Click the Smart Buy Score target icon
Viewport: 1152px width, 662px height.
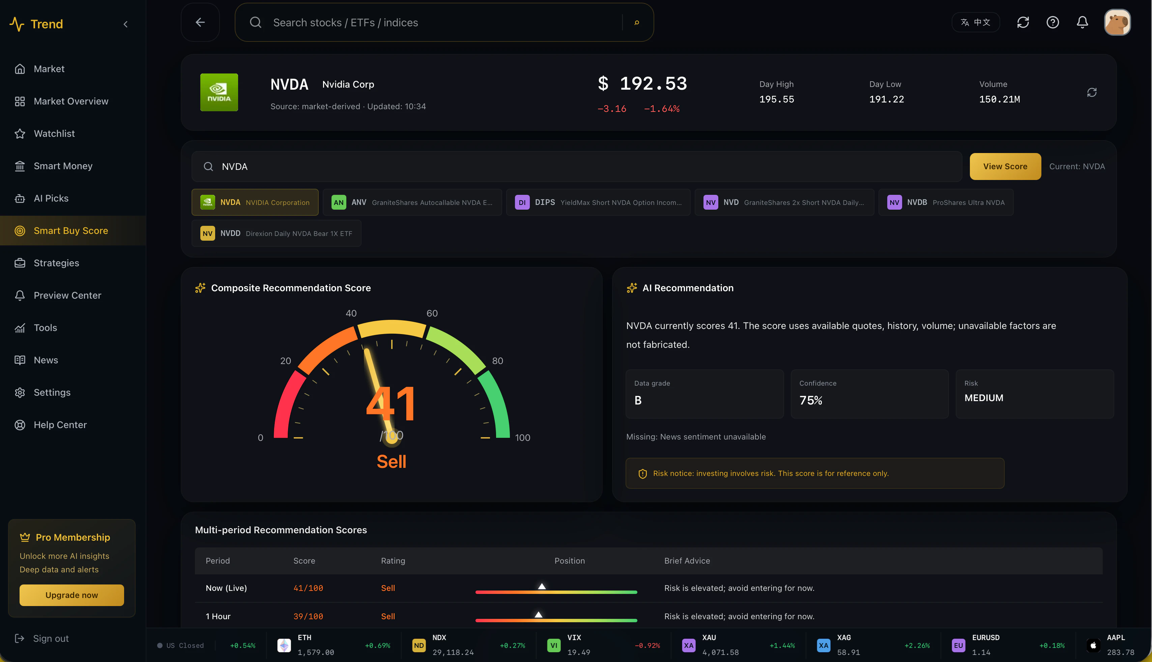tap(20, 231)
